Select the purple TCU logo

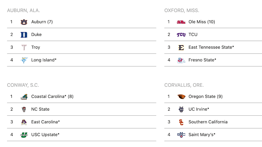(181, 35)
